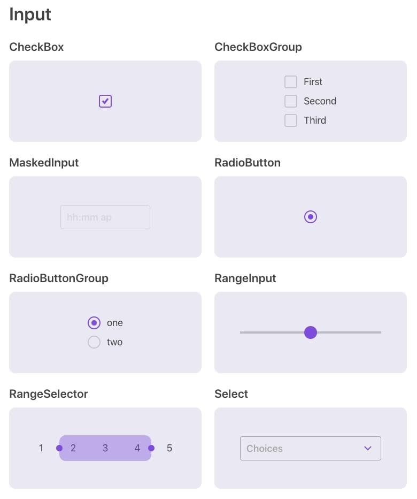Click the RangeInput slider thumb

311,332
